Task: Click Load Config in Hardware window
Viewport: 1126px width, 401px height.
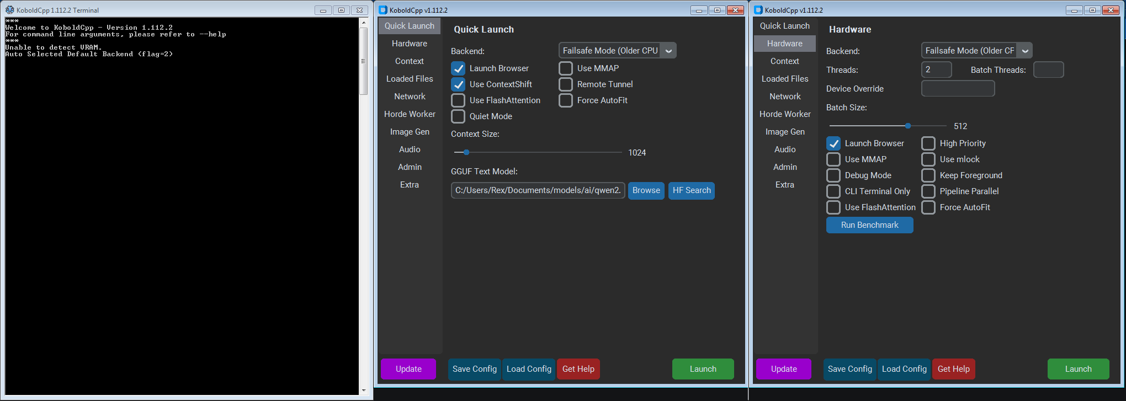Action: [904, 369]
